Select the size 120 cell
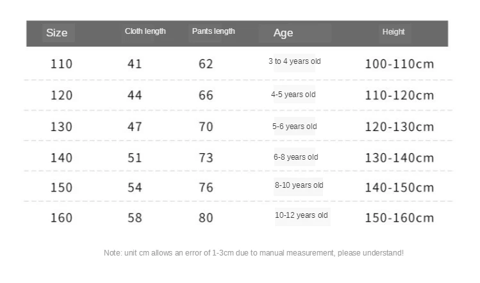Screen dimensions: 480x283 [x=62, y=95]
